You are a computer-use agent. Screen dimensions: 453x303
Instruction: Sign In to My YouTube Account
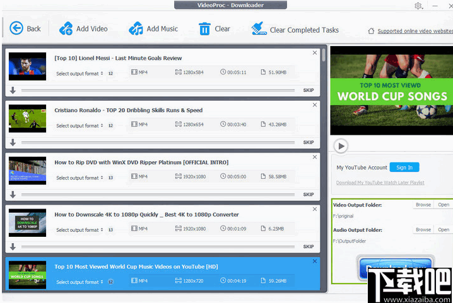[x=404, y=168]
